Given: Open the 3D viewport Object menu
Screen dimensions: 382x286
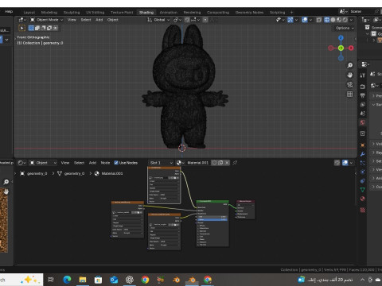Looking at the screenshot, I should coord(113,20).
